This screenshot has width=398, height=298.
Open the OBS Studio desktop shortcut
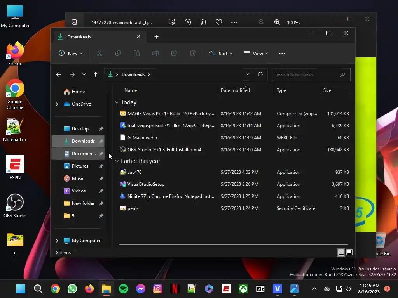[x=15, y=206]
